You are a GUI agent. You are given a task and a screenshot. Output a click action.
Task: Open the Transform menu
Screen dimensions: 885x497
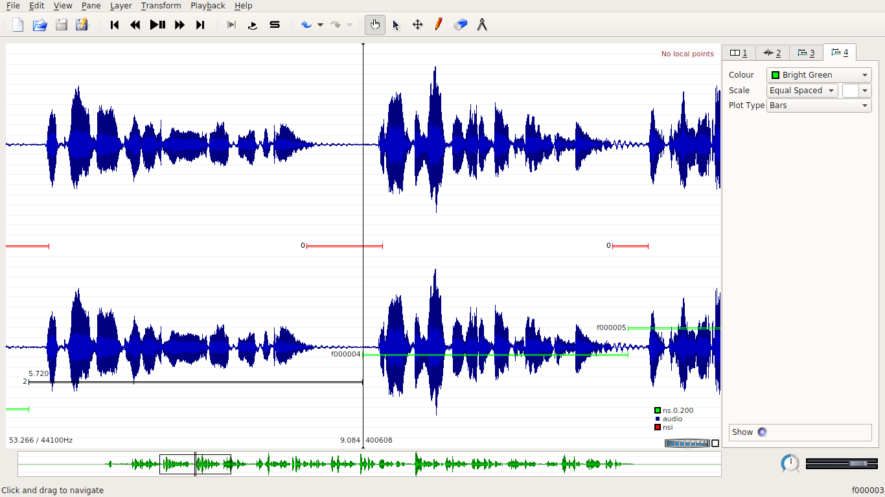[x=161, y=6]
